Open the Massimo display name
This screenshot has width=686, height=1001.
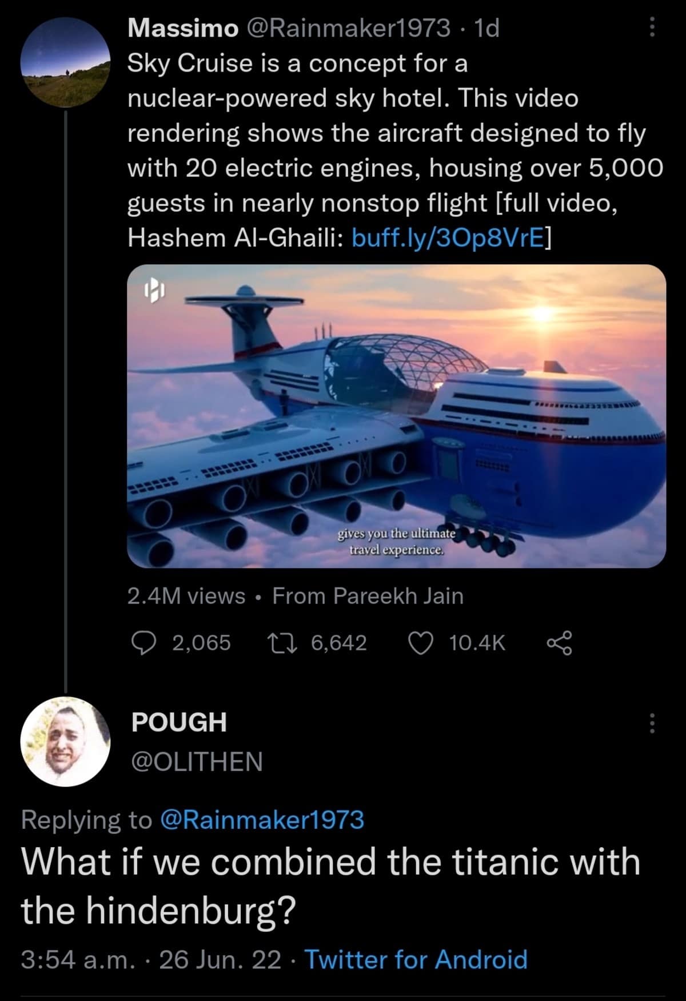pyautogui.click(x=183, y=27)
